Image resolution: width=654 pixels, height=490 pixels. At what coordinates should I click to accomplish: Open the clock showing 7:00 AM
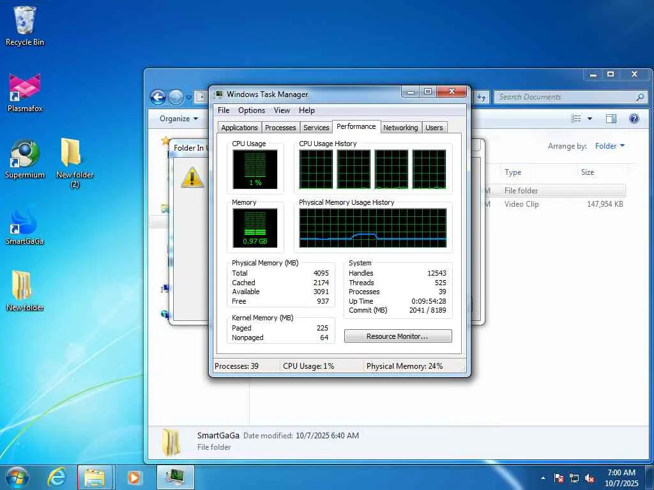(x=621, y=478)
